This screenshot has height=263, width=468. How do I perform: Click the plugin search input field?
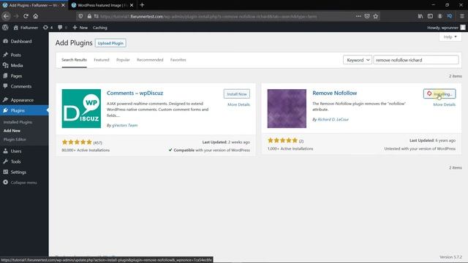pos(416,60)
